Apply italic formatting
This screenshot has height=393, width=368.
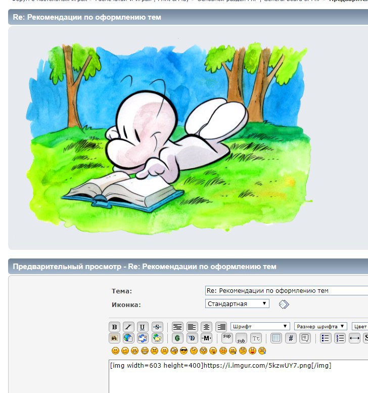pyautogui.click(x=128, y=327)
